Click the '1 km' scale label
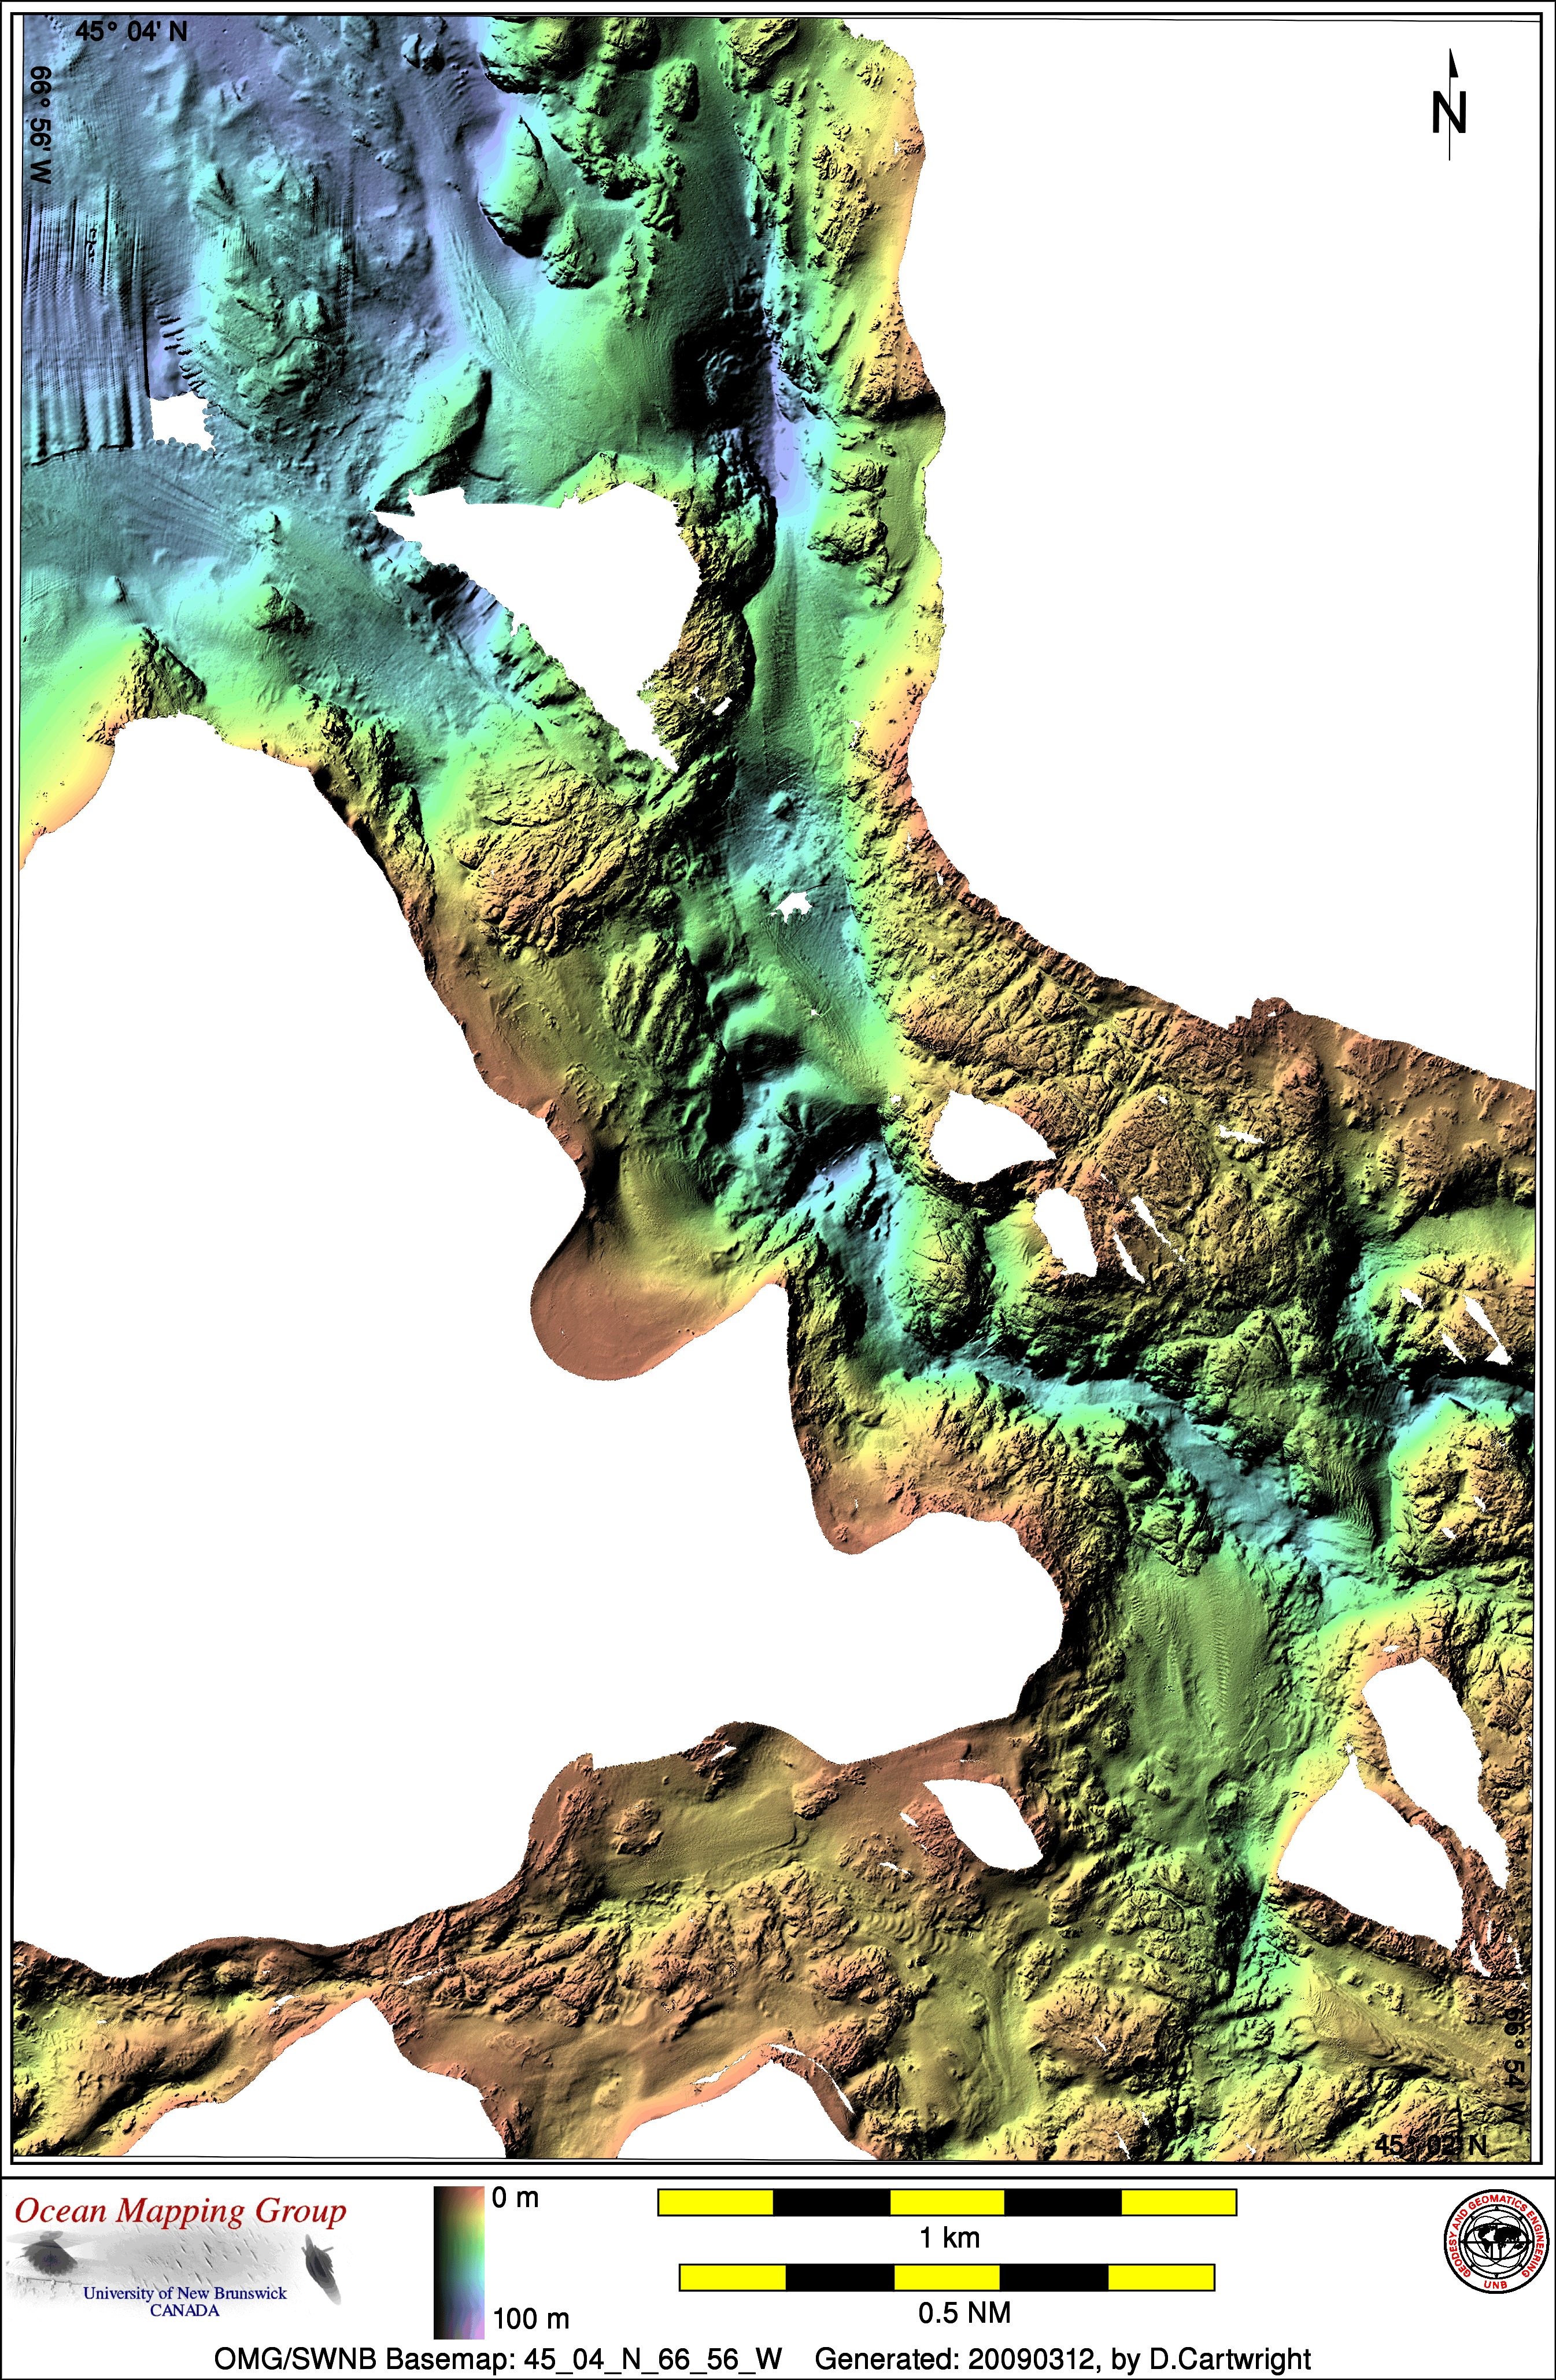Image resolution: width=1556 pixels, height=2380 pixels. pyautogui.click(x=949, y=2237)
